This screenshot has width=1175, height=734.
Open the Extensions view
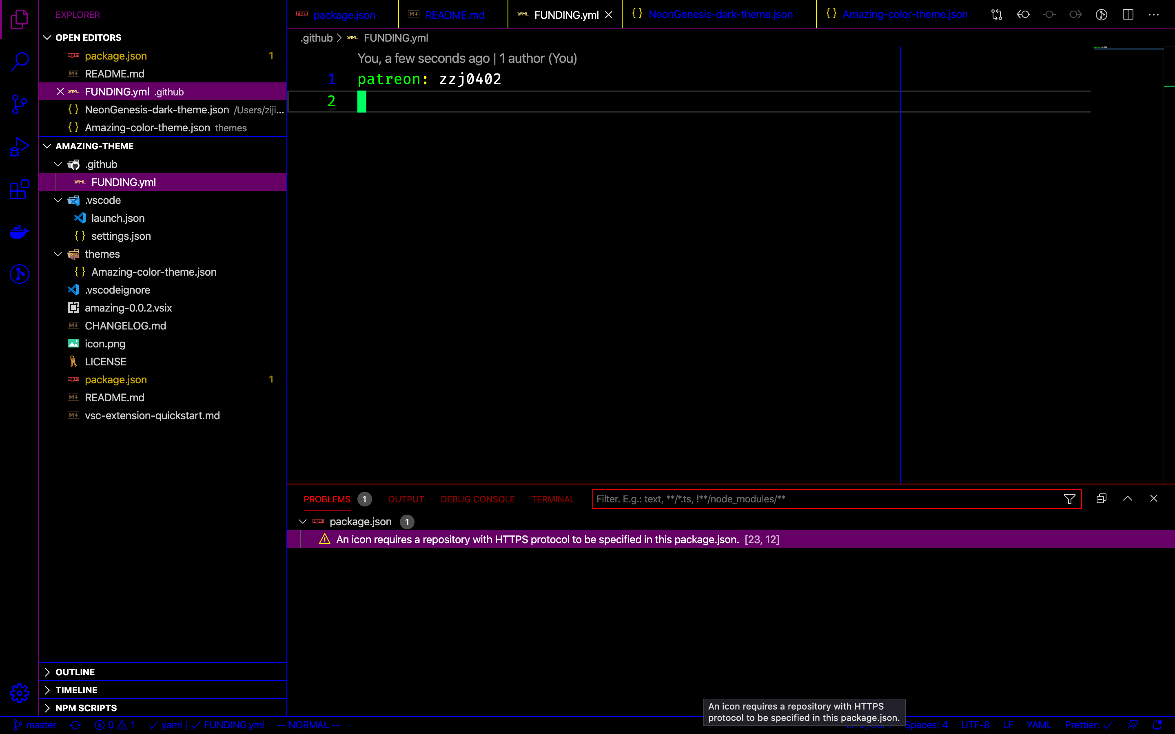click(x=20, y=189)
